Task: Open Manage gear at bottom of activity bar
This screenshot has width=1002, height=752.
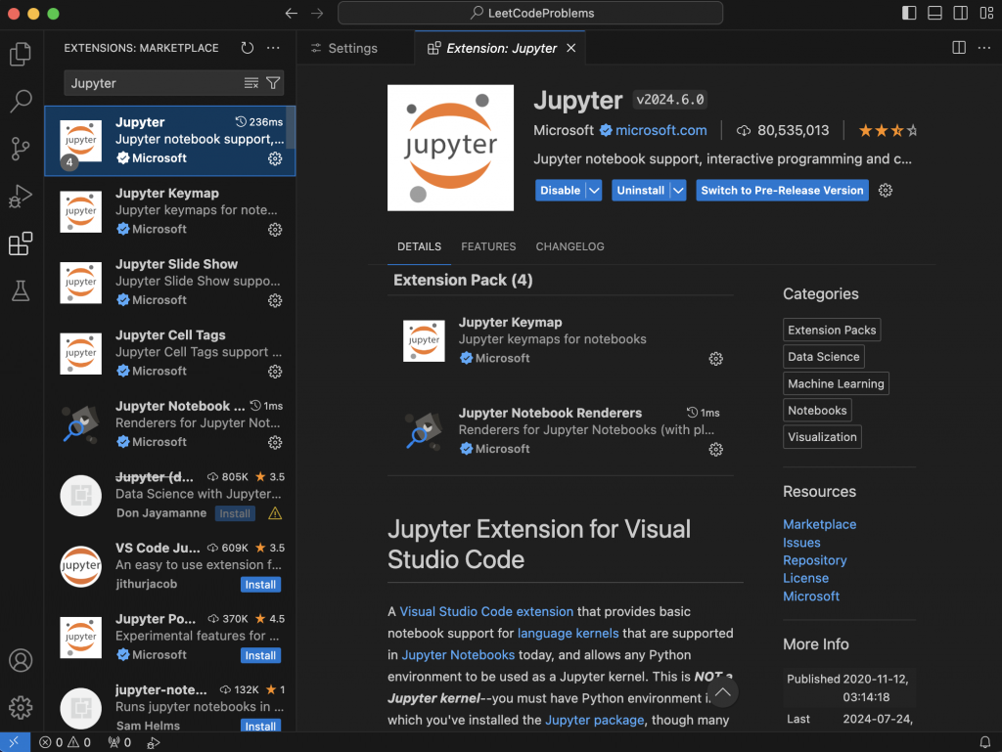Action: pyautogui.click(x=21, y=707)
